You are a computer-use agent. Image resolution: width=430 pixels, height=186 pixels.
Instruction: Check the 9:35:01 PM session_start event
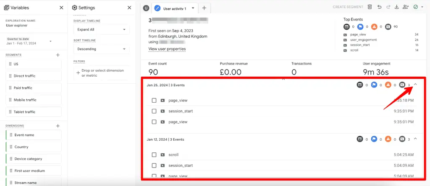[x=154, y=111]
